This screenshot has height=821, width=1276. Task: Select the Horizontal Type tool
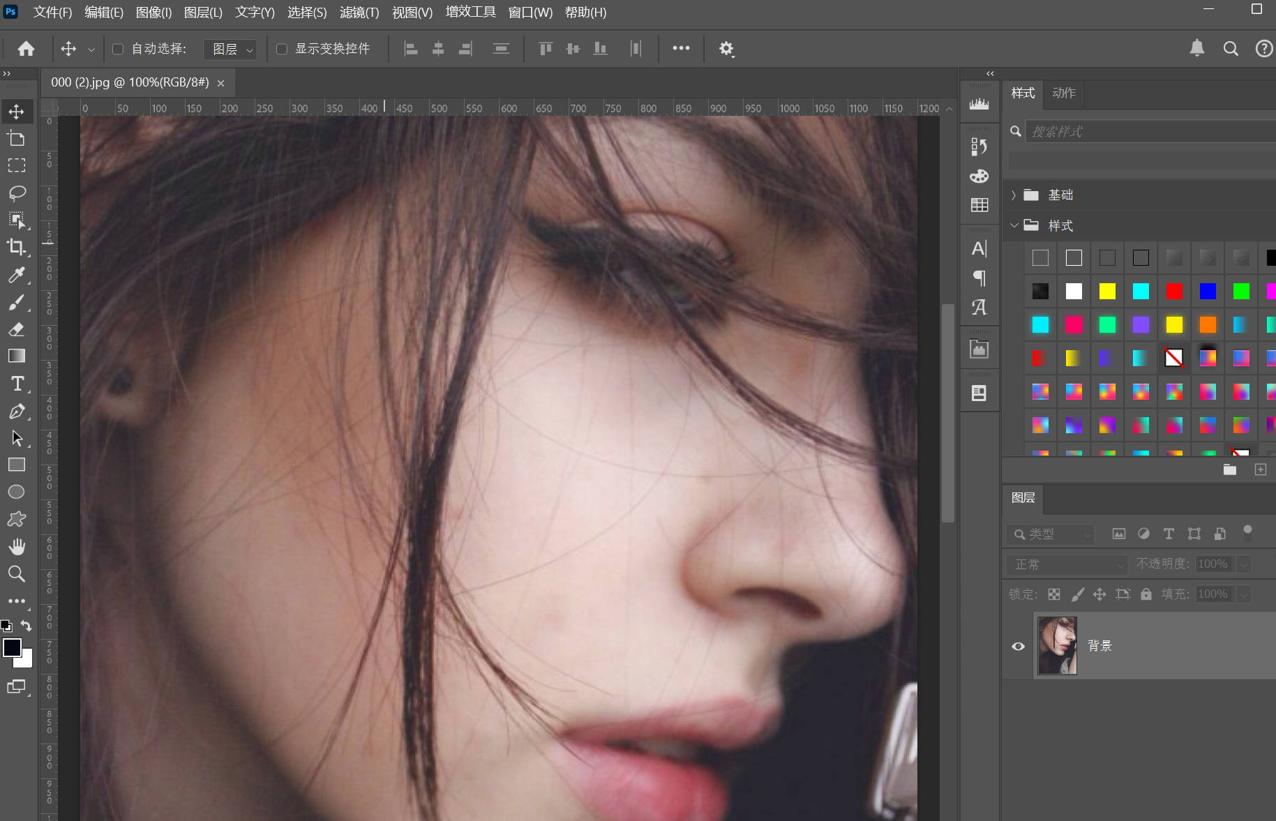(x=17, y=383)
